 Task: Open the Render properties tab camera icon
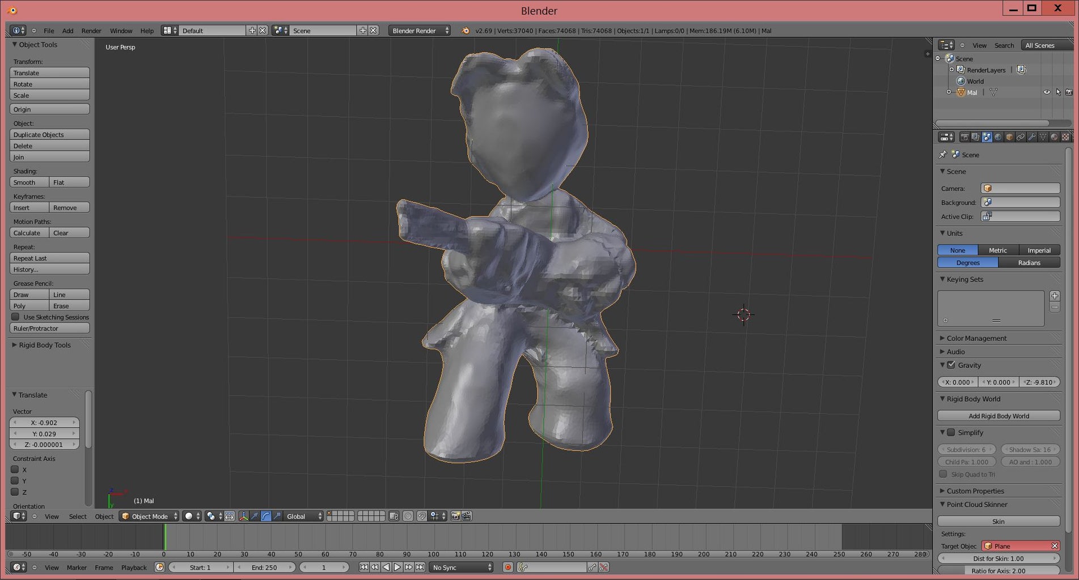pyautogui.click(x=964, y=137)
